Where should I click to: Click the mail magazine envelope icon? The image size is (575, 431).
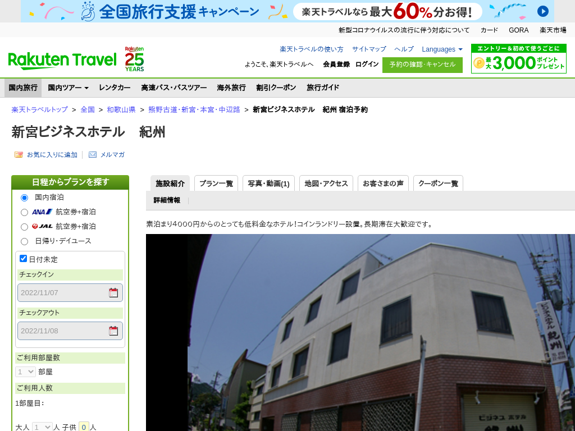click(93, 155)
